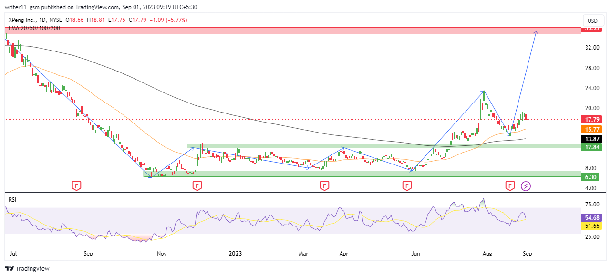Click the green 6.30 level label
611x277 pixels.
tap(591, 177)
